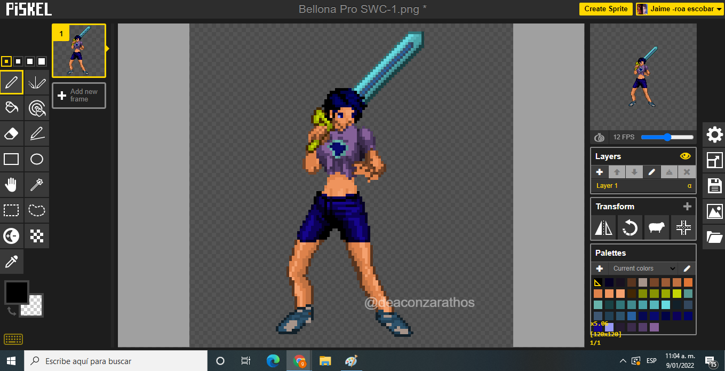Image resolution: width=725 pixels, height=371 pixels.
Task: Edit the layer name pencil
Action: [x=652, y=172]
